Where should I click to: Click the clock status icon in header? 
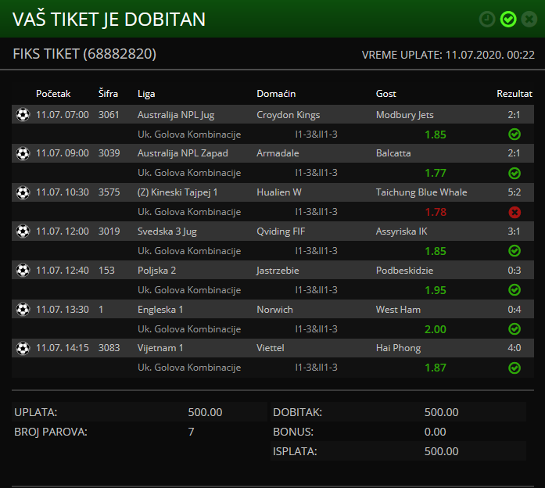coord(487,19)
